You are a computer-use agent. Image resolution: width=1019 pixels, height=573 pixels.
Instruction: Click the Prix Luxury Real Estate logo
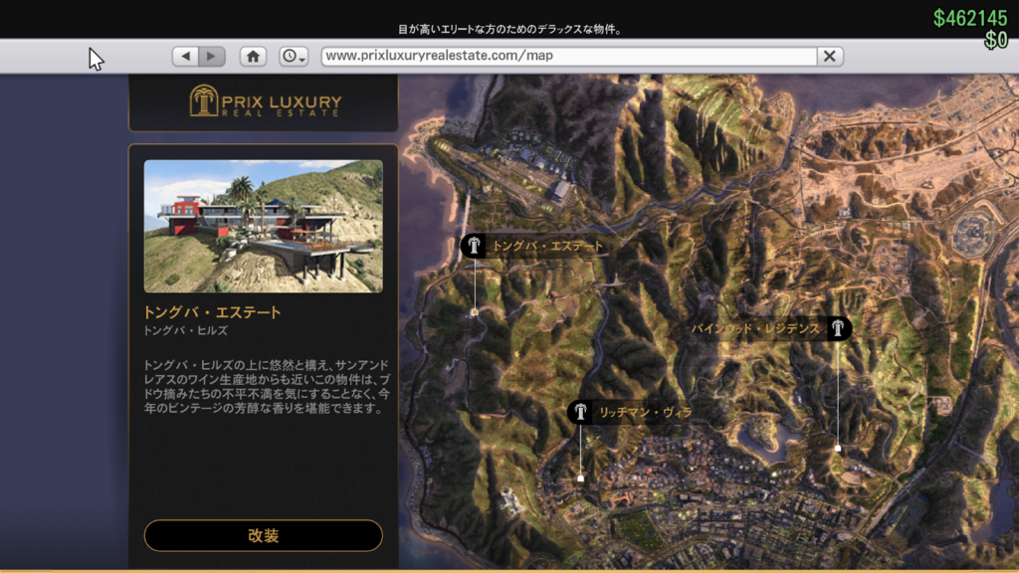click(x=265, y=100)
